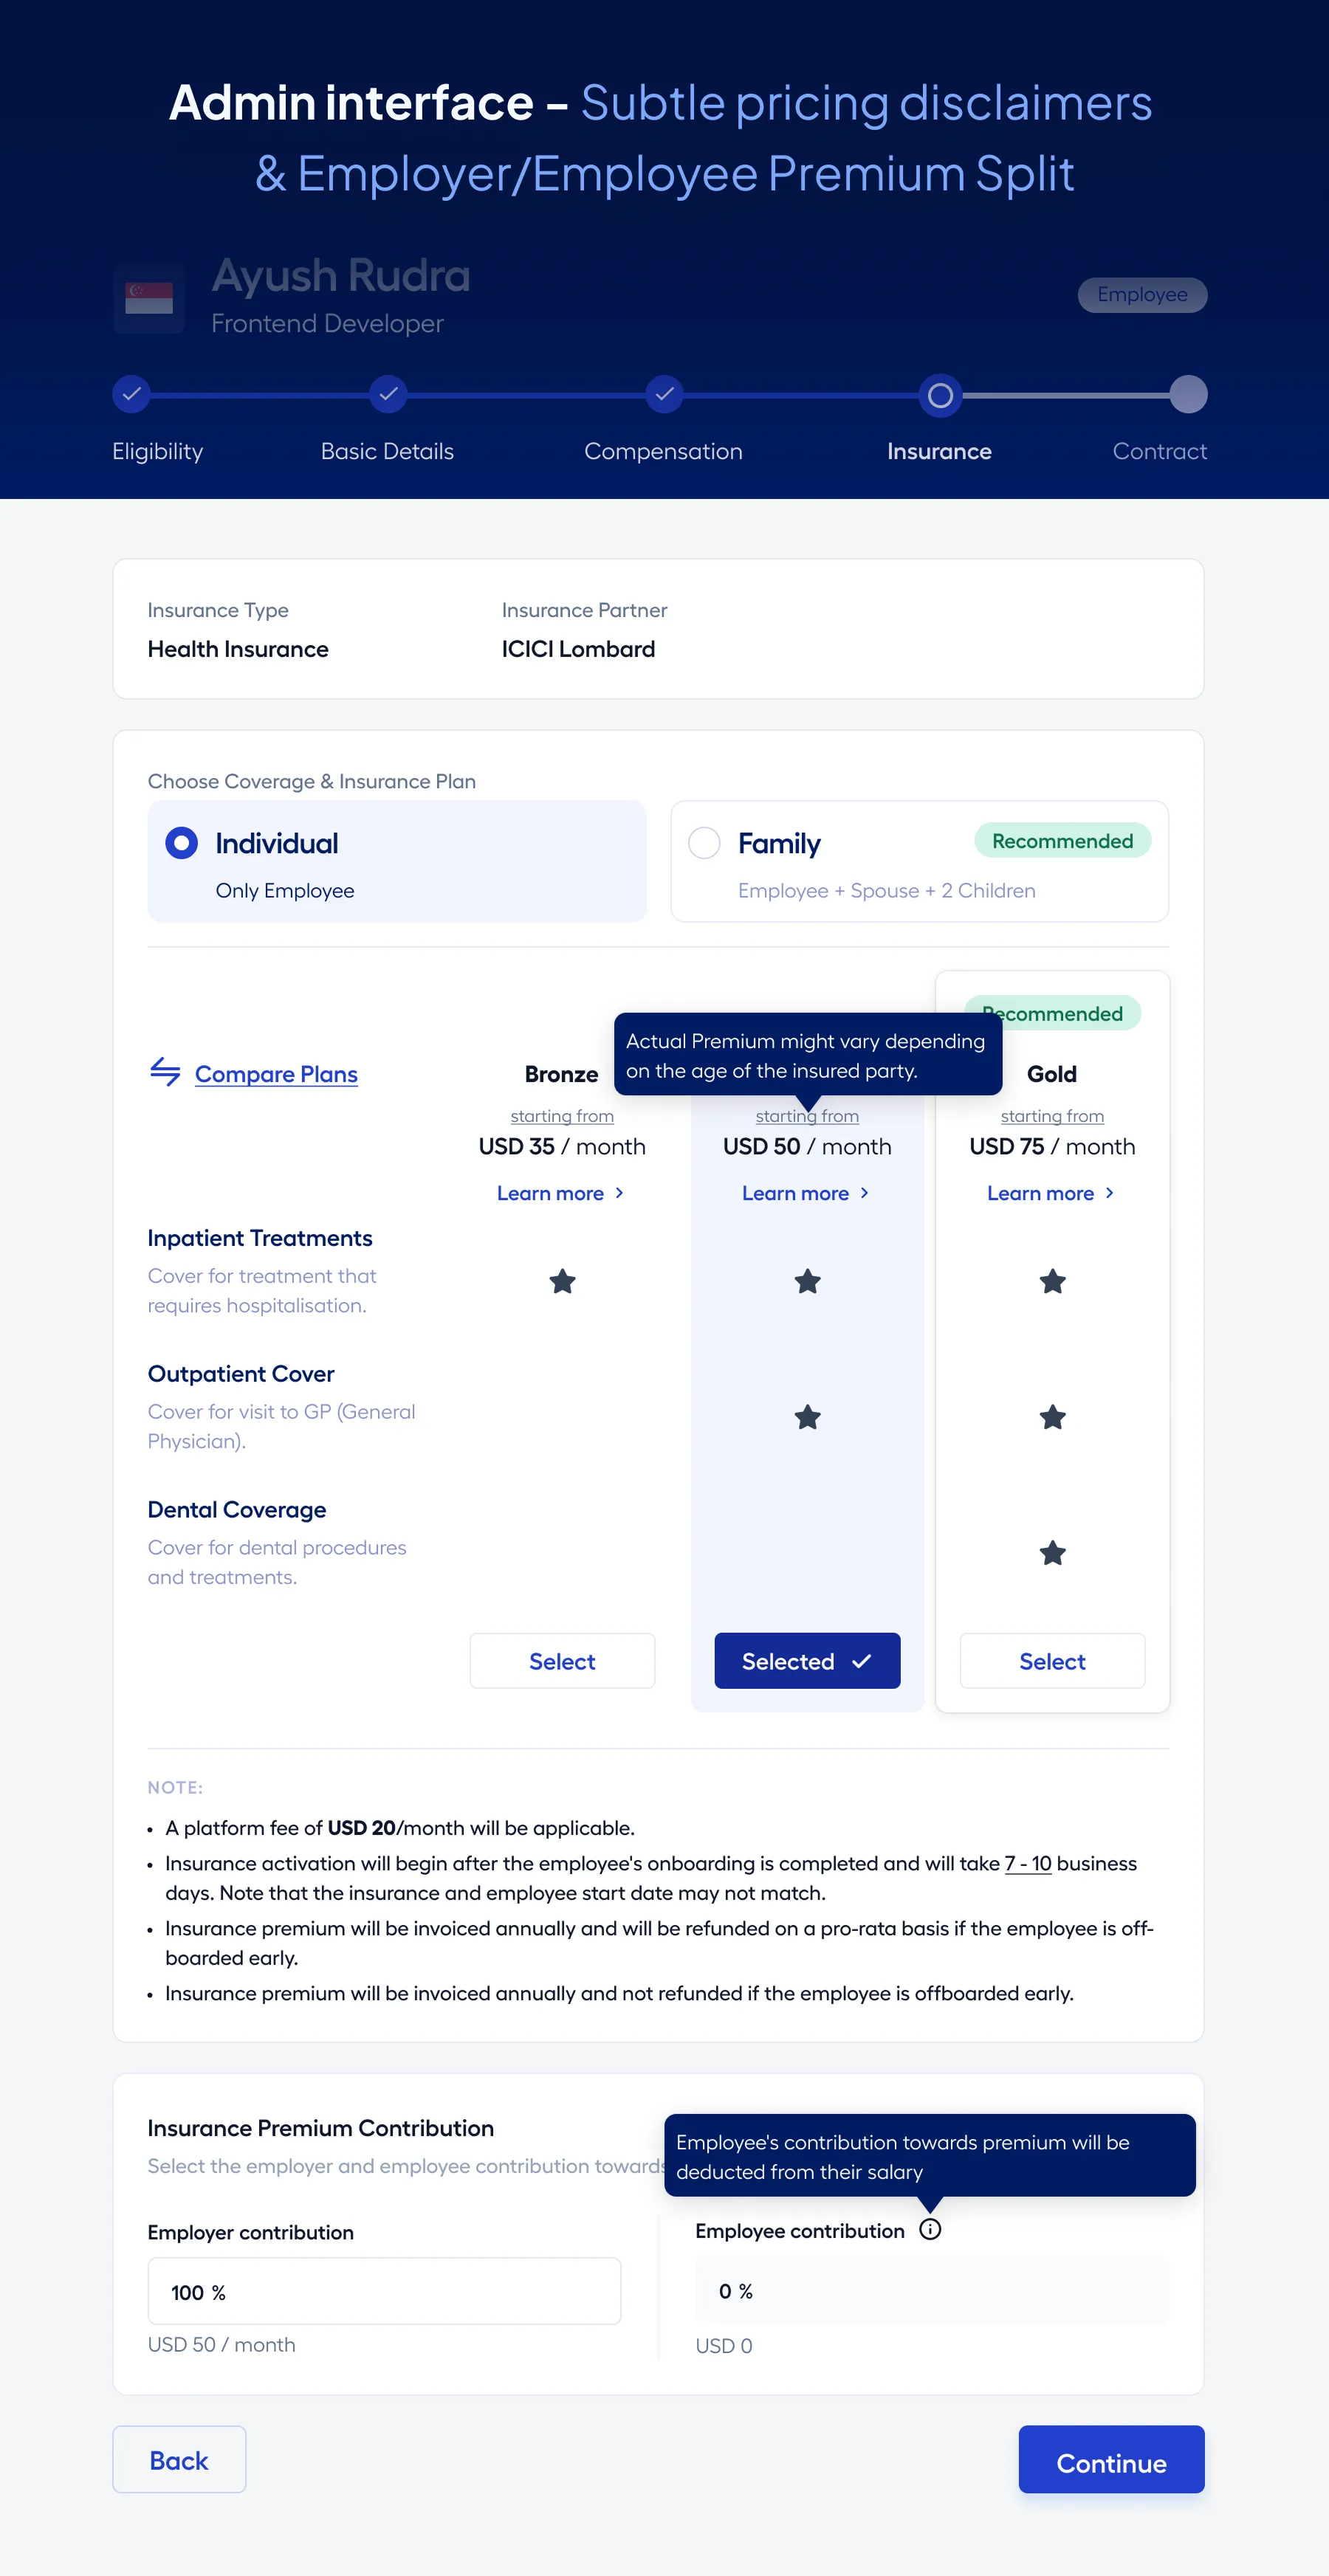Click the Ayush Rudra name heading
This screenshot has width=1329, height=2576.
(x=341, y=275)
